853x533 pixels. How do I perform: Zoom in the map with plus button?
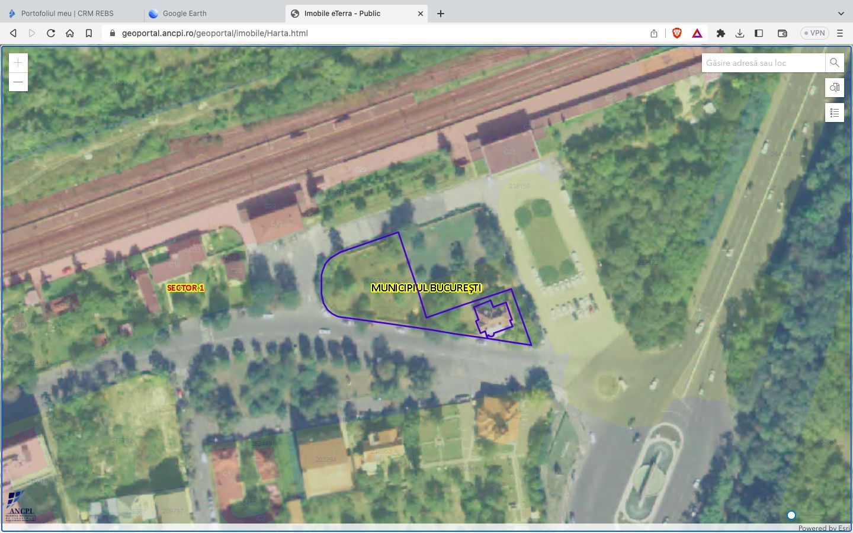click(18, 63)
